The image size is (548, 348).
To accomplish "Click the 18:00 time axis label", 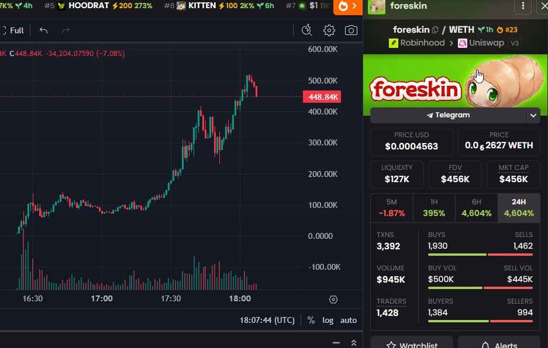I will click(240, 299).
